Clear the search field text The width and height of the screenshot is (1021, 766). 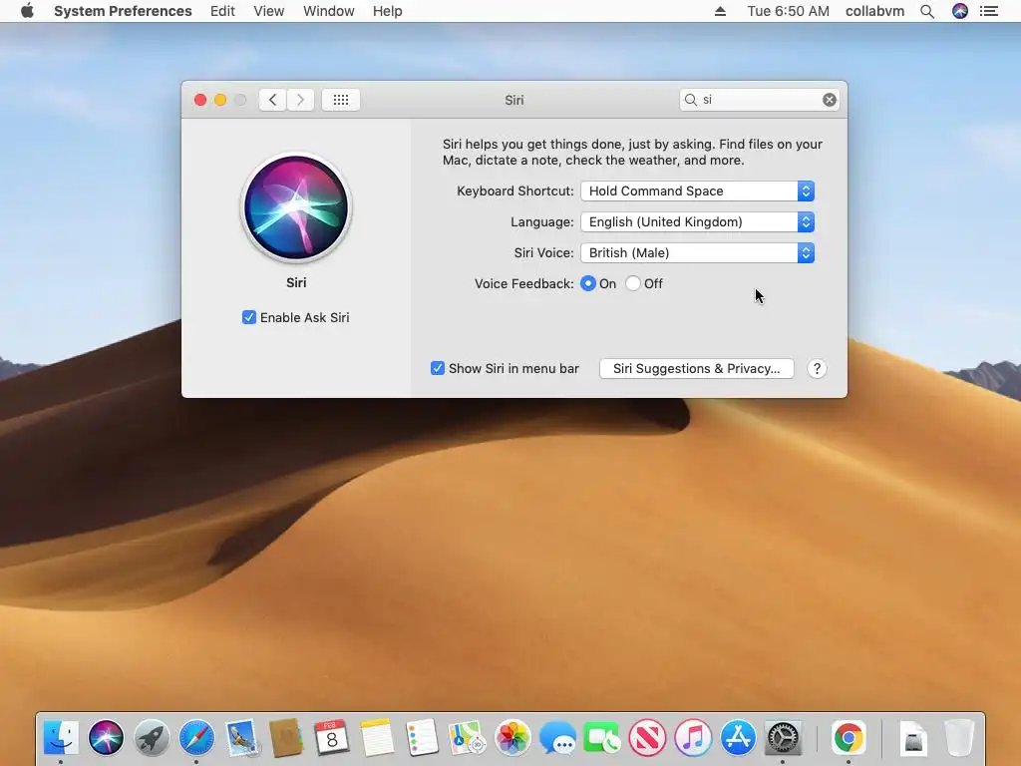point(829,100)
